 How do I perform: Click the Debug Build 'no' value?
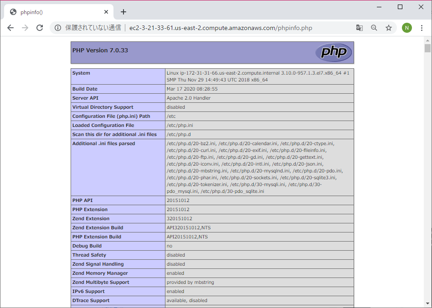170,246
